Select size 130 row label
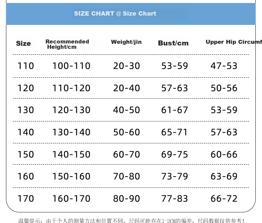 pyautogui.click(x=26, y=110)
